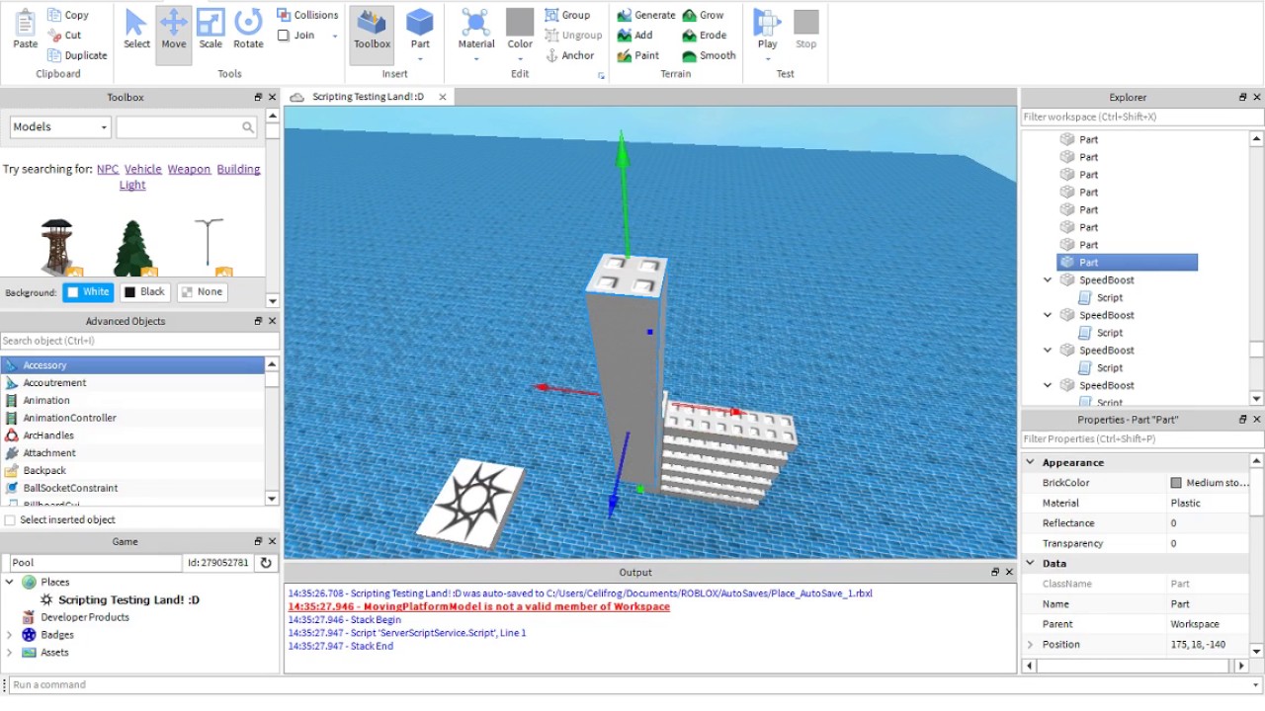Open the NPC search suggestion link
The width and height of the screenshot is (1265, 711).
(108, 169)
